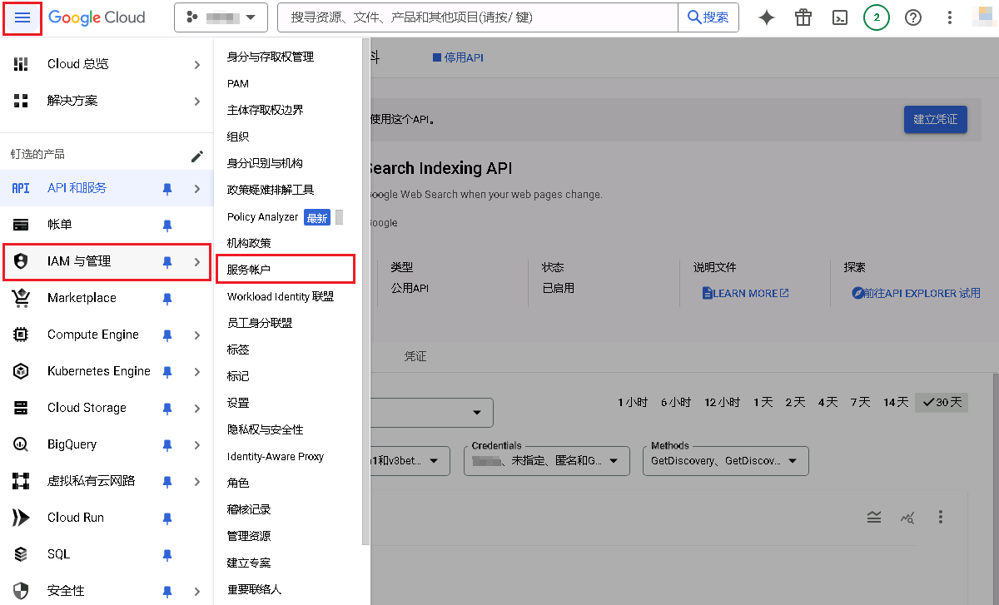Switch to the 凭证 tab

[415, 356]
